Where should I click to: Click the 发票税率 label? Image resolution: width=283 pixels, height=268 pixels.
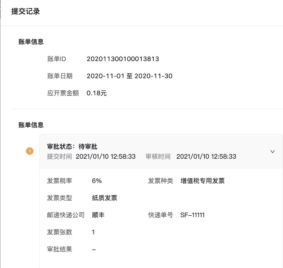(60, 181)
